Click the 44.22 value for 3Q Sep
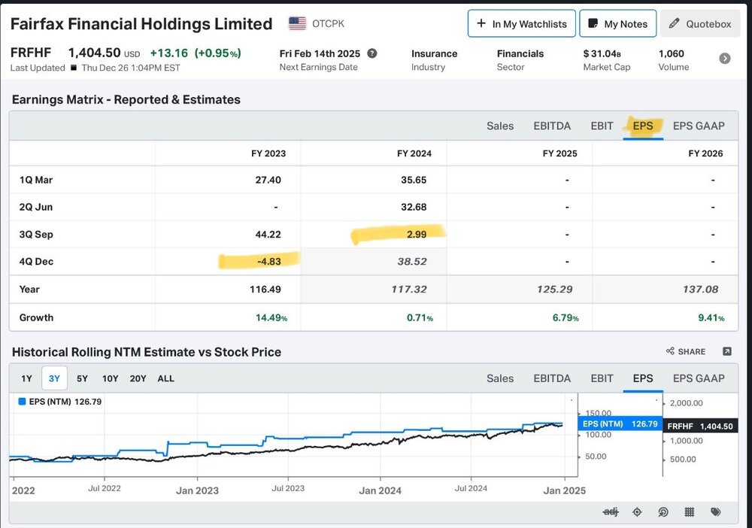The image size is (752, 528). coord(268,235)
